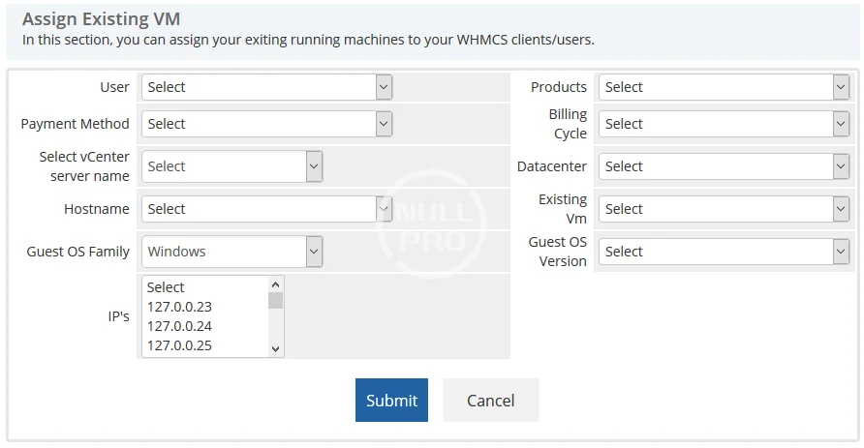Click the Assign Existing VM heading
Viewport: 864px width, 448px height.
101,19
